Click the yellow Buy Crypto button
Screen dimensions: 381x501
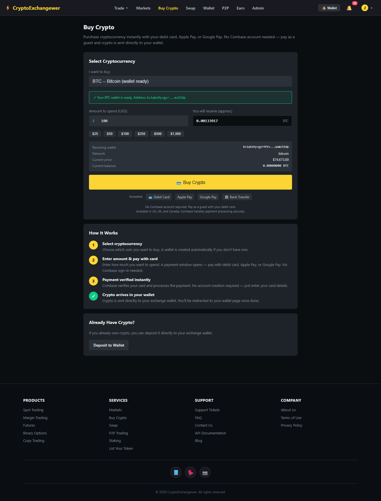click(x=191, y=182)
